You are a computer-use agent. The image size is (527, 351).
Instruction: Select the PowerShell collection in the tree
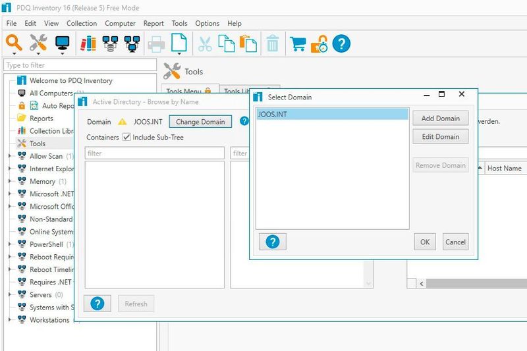[46, 244]
